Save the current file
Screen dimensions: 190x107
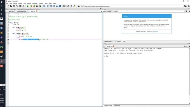[x=14, y=6]
